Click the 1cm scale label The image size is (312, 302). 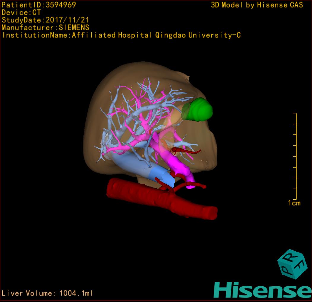point(294,203)
